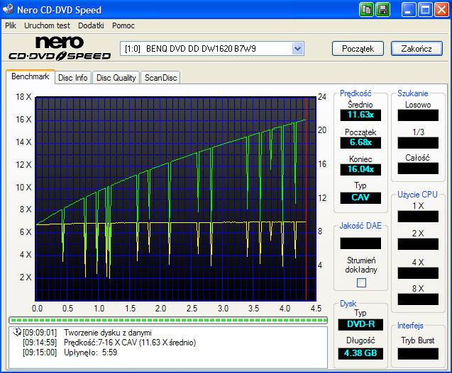Image resolution: width=452 pixels, height=373 pixels.
Task: Switch to the Disc Info tab
Action: [x=73, y=78]
